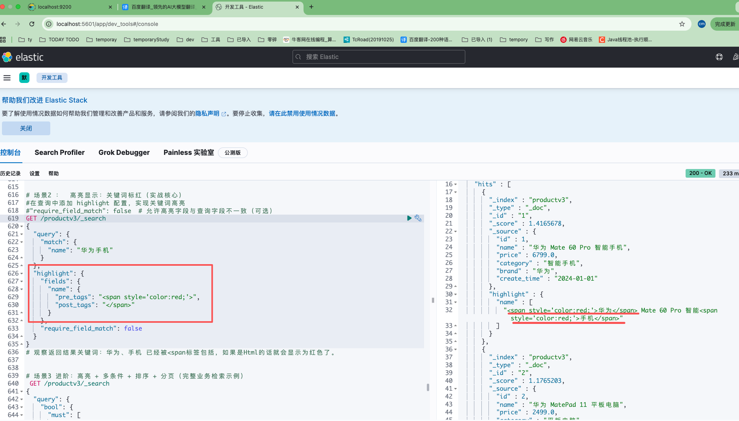Collapse the highlight block at output line 30
Screen dimensions: 739x421
(x=455, y=294)
